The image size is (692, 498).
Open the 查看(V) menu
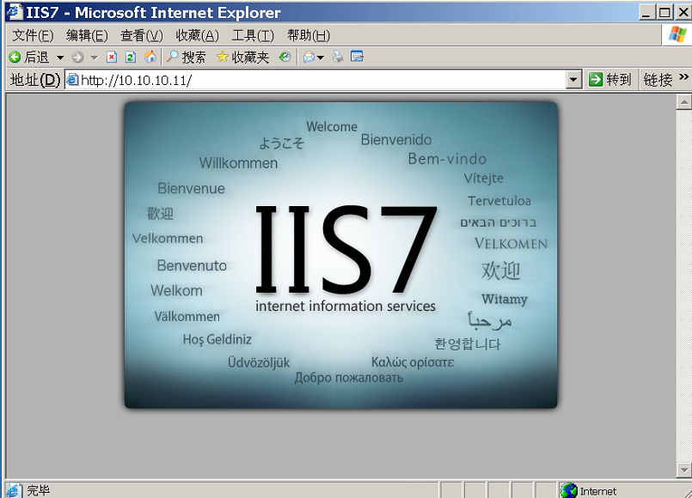(x=142, y=35)
